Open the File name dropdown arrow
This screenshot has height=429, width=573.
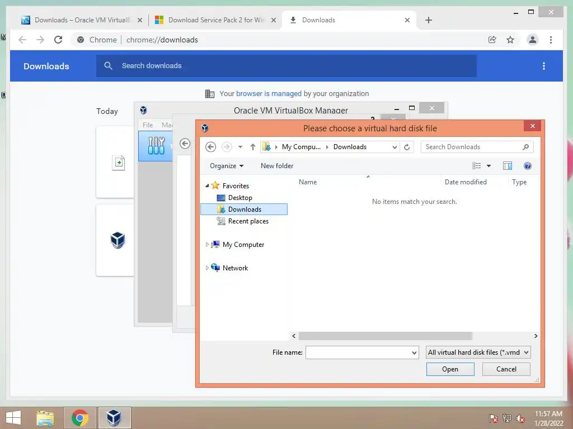tap(414, 353)
